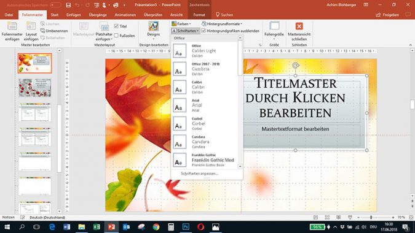This screenshot has height=233, width=415.
Task: Click fit slide to window icon
Action: pos(411,217)
